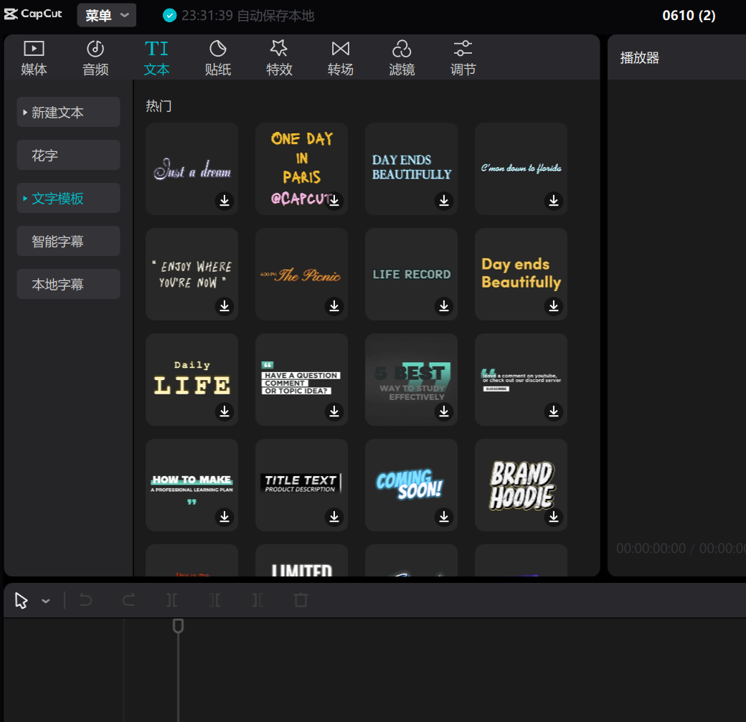Click the trim right of playhead tool
Viewport: 746px width, 722px height.
pos(258,600)
